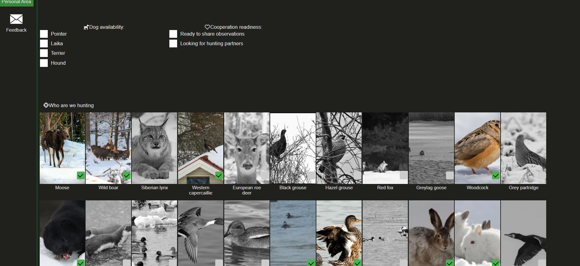Screen dimensions: 580x266
Task: Tick Looking for hunting partners
Action: coord(173,43)
